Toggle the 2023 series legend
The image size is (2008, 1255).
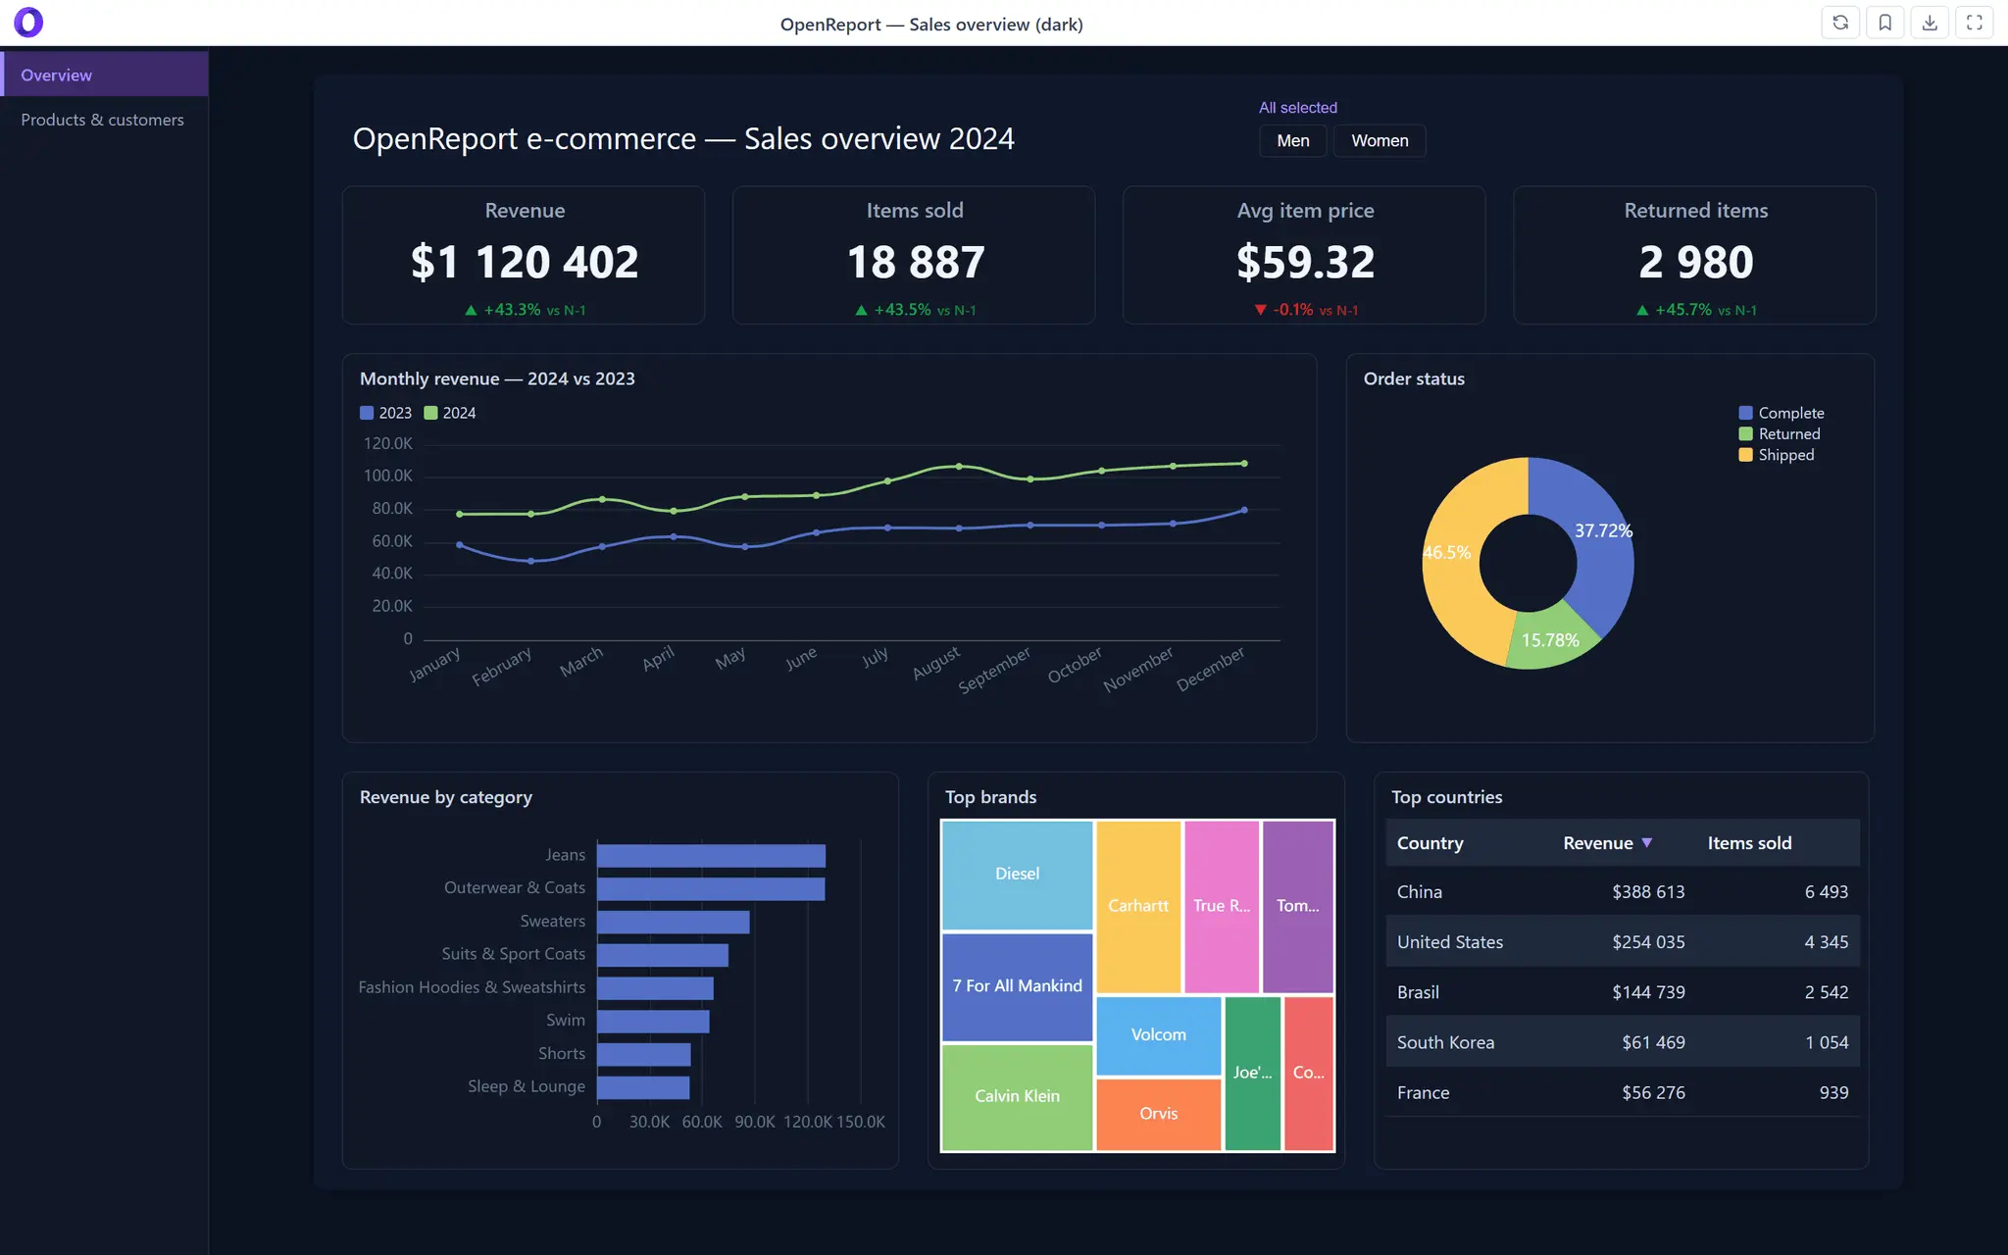[x=386, y=413]
